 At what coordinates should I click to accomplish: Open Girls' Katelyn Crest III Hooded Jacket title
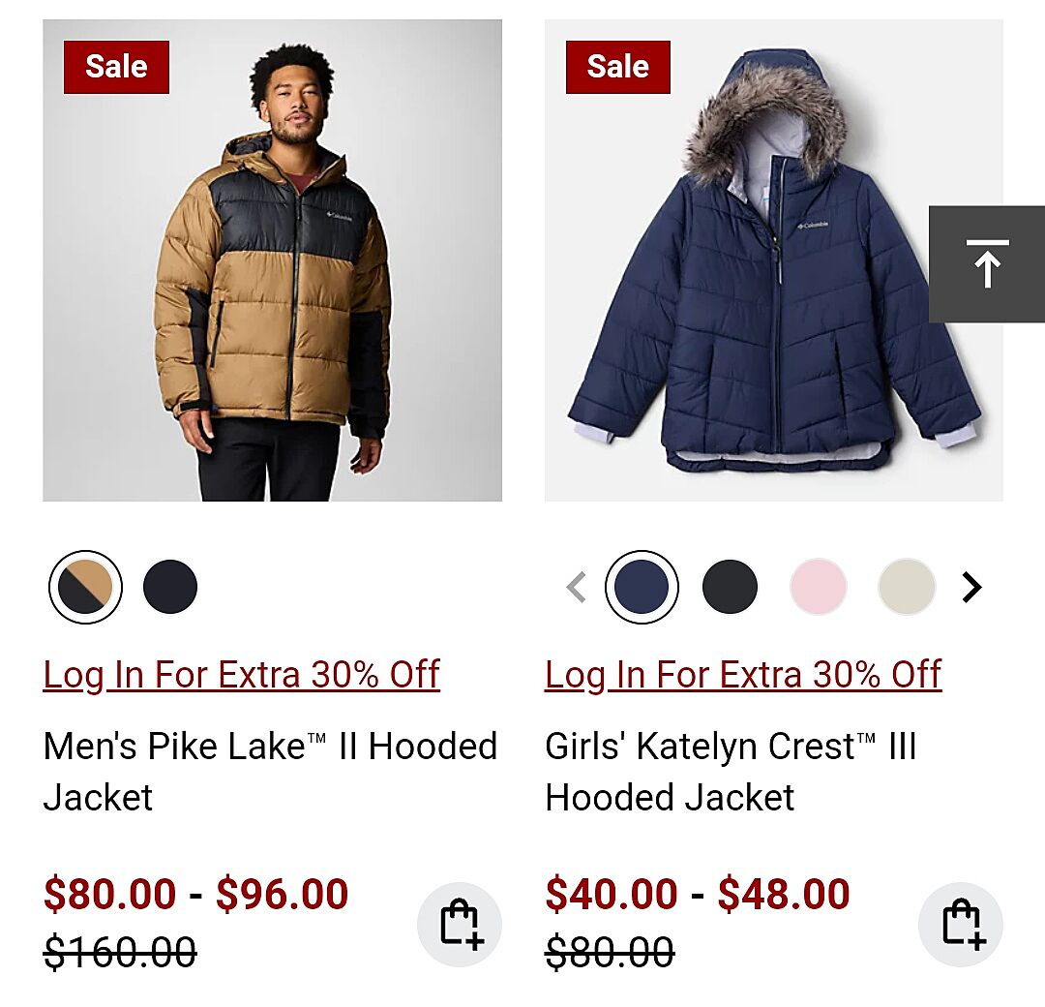click(x=731, y=771)
